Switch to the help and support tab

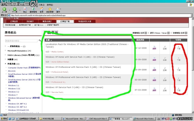85,21
